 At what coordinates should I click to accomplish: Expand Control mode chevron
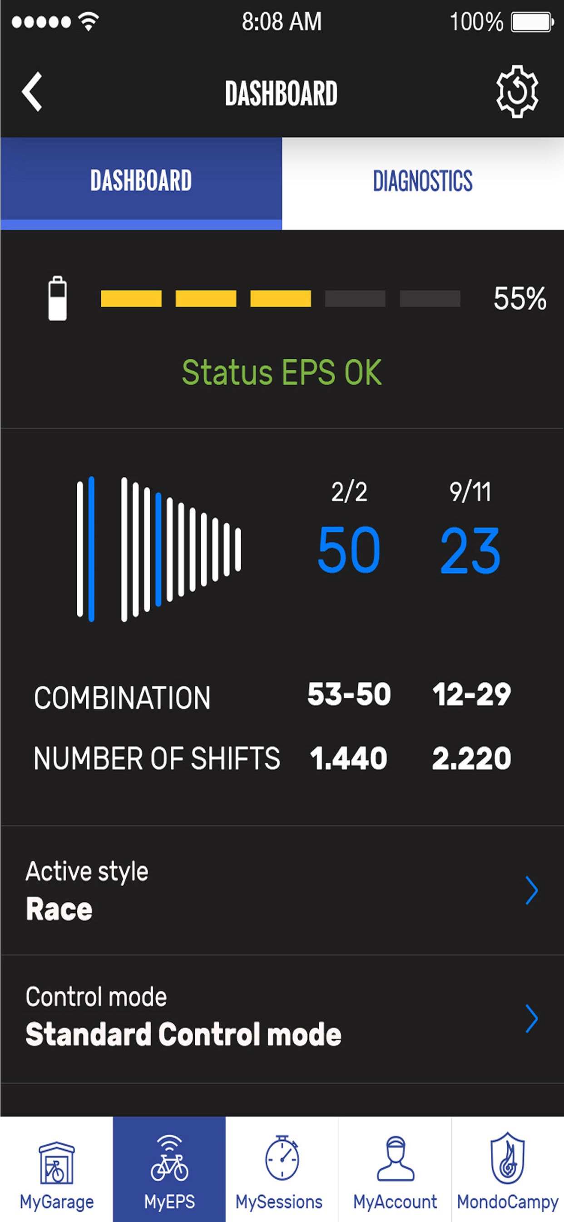531,1018
